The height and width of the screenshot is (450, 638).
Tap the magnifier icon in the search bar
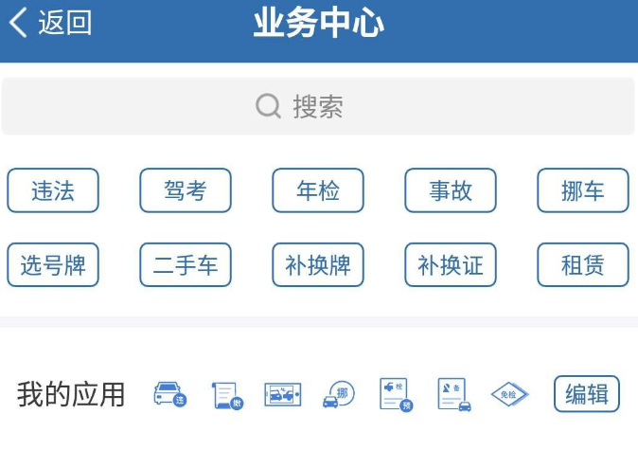pos(268,106)
